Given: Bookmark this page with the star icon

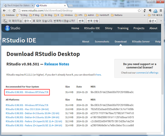Looking at the screenshot, I should (139, 10).
